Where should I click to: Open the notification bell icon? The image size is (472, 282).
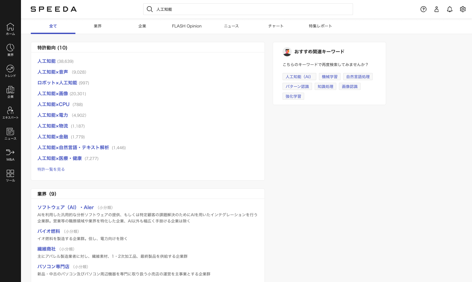tap(450, 9)
